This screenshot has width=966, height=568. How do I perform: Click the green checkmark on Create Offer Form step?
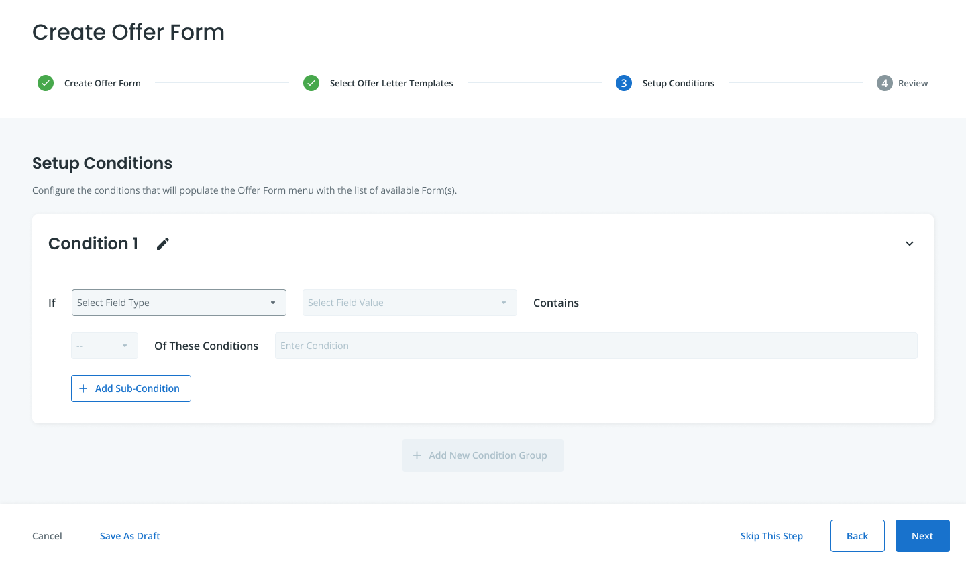(44, 83)
